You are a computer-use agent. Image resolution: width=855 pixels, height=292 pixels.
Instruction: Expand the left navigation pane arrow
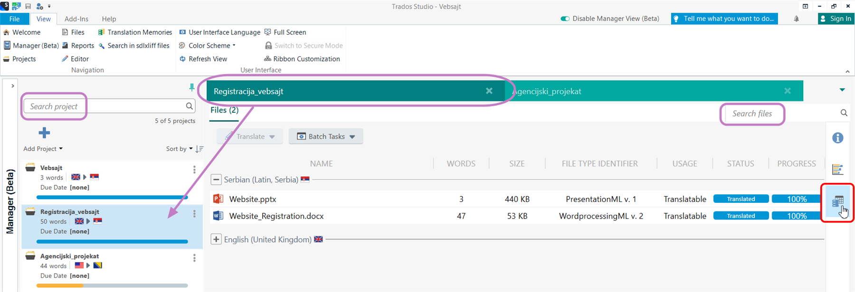click(x=13, y=86)
